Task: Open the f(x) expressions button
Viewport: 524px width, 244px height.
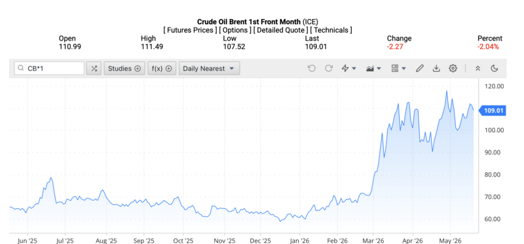Action: pos(162,69)
